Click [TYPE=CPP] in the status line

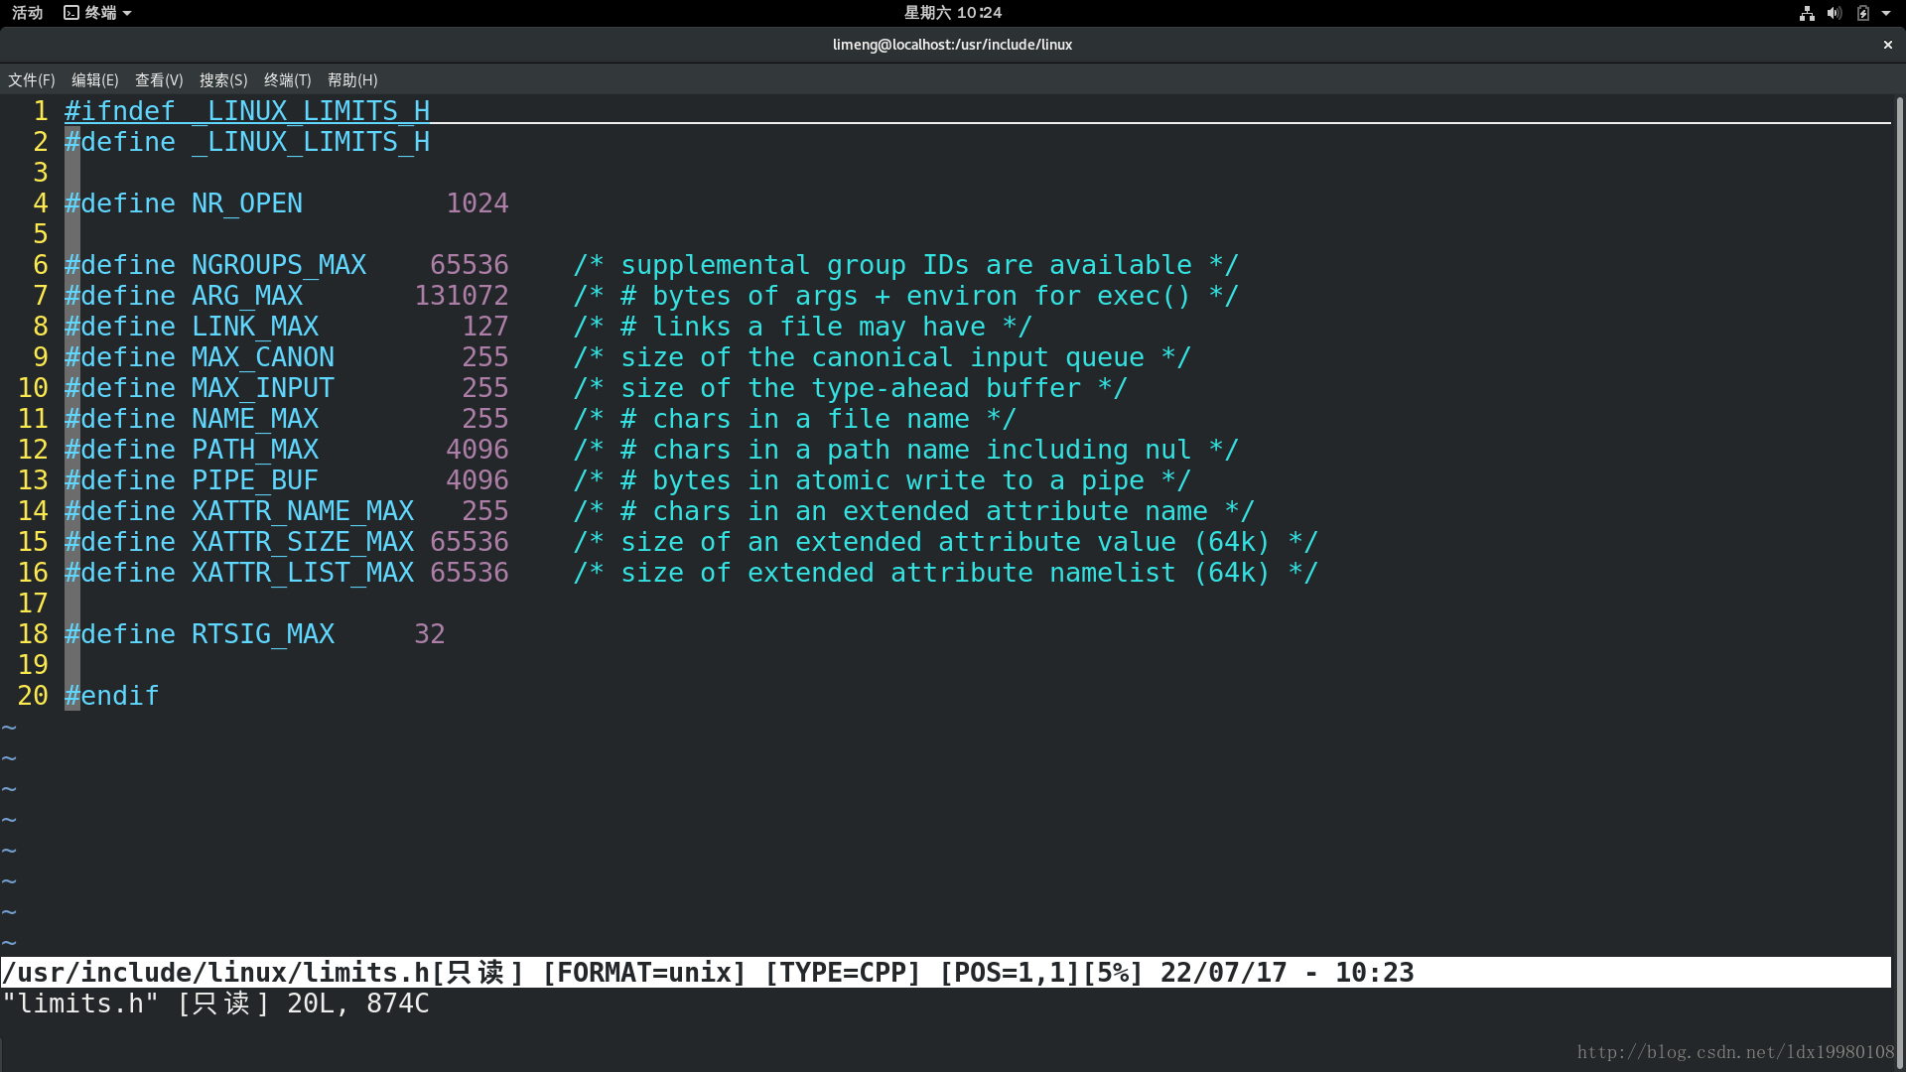pyautogui.click(x=843, y=973)
